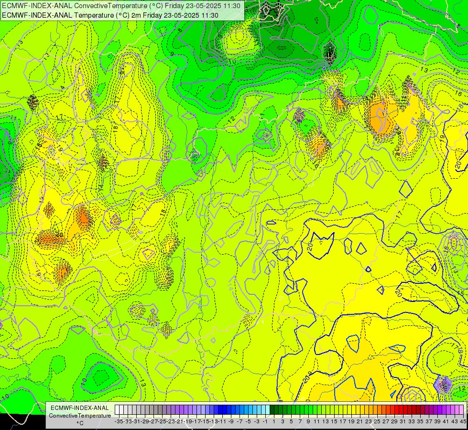This screenshot has width=468, height=430.
Task: Click the legend's 'ECMWF-INDEX-ANAL' label
Action: coord(80,408)
